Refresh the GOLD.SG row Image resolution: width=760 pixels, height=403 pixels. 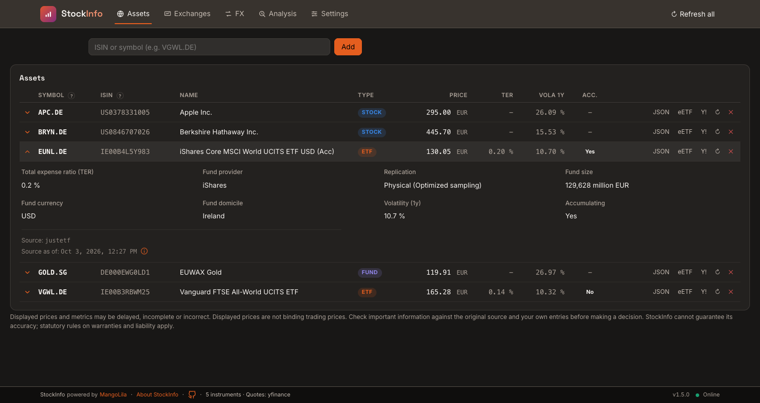(x=717, y=272)
